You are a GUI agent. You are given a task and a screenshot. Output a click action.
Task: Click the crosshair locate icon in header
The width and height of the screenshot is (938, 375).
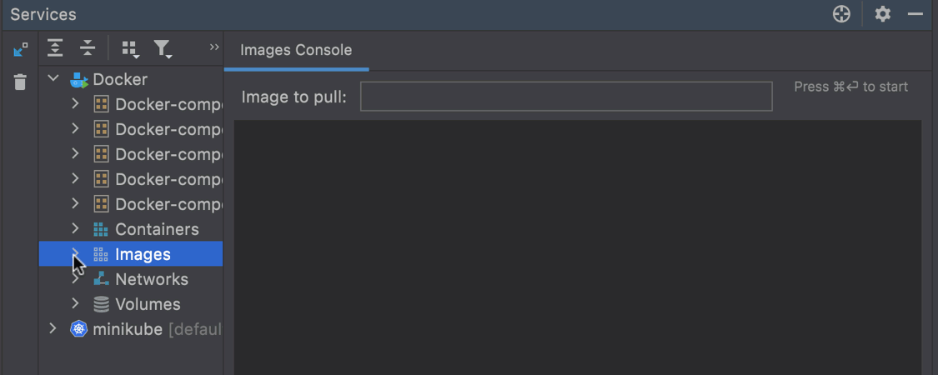click(x=841, y=14)
